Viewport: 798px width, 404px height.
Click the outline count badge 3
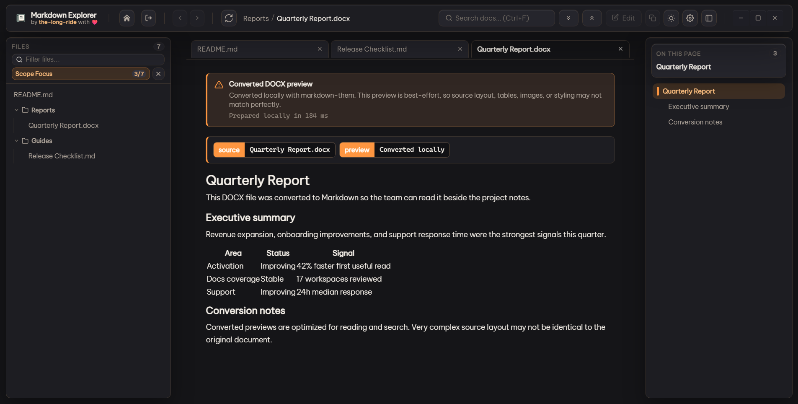[x=775, y=53]
